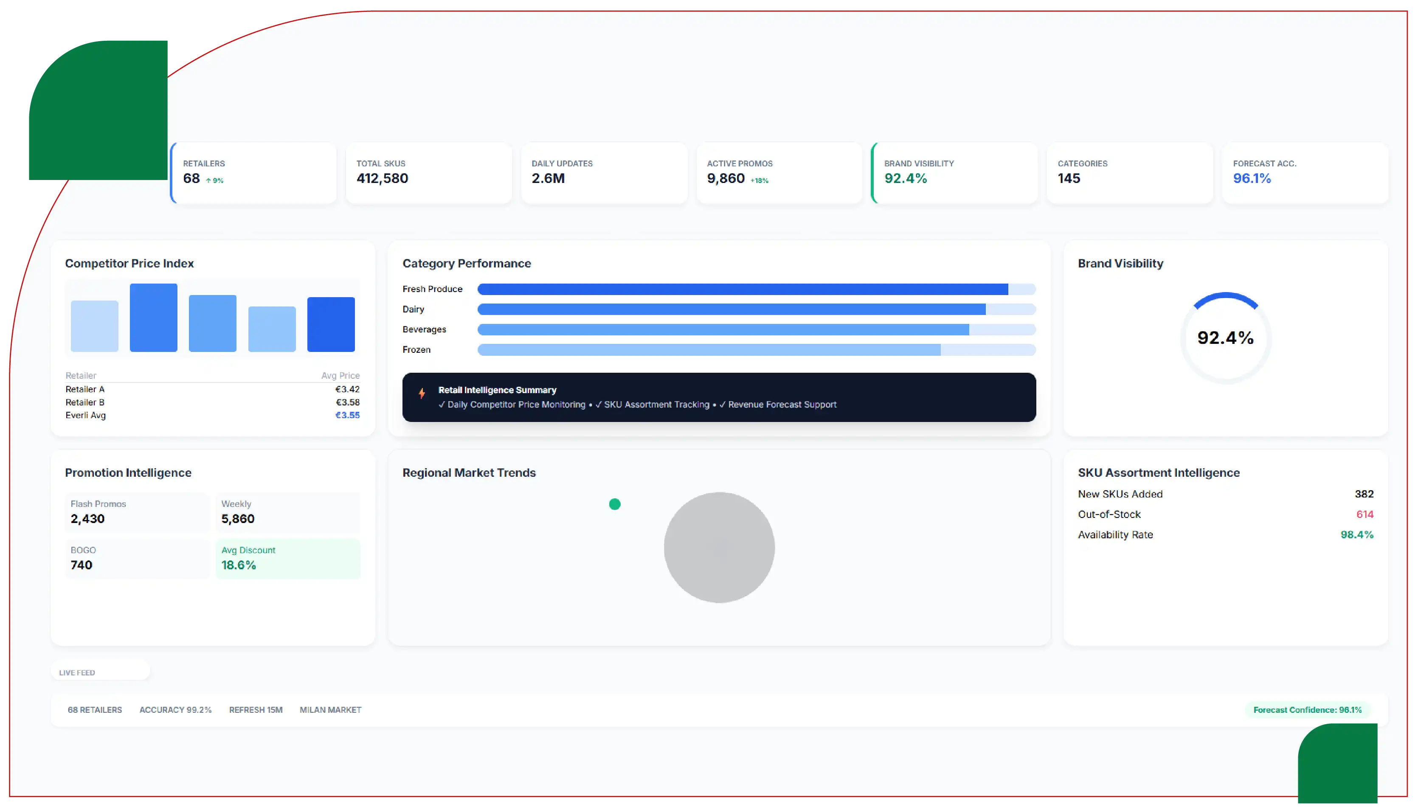Open the BOGO 740 tile
1418x807 pixels.
point(138,559)
